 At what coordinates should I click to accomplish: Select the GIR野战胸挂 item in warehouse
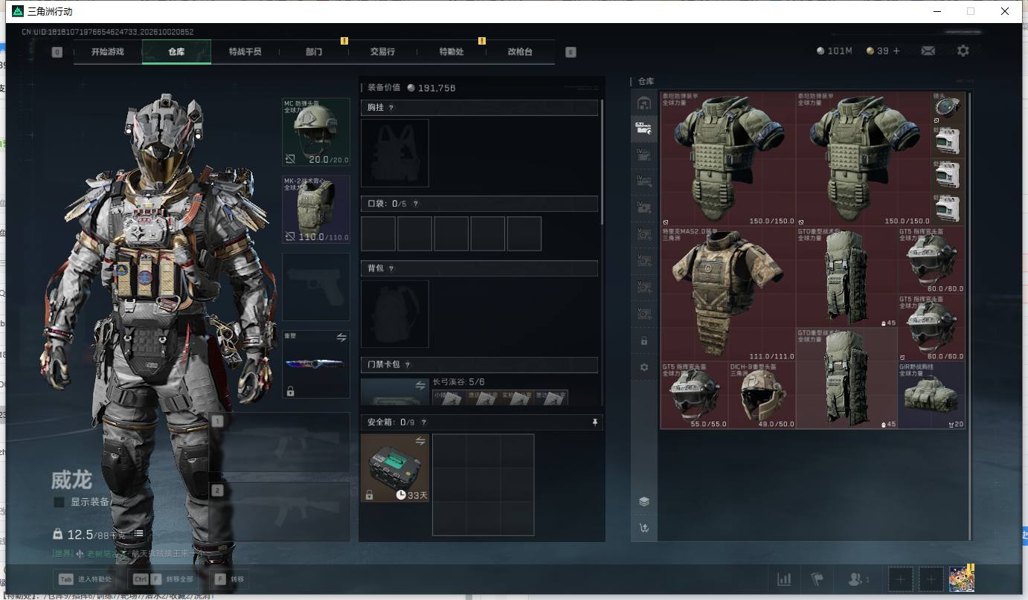click(931, 395)
